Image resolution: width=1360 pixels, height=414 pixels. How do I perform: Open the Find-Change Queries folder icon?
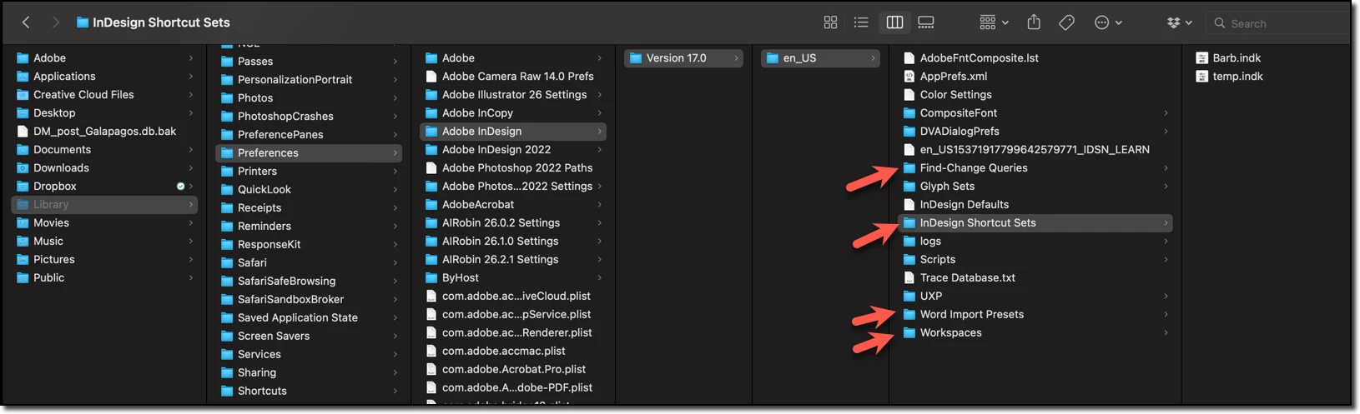point(909,167)
